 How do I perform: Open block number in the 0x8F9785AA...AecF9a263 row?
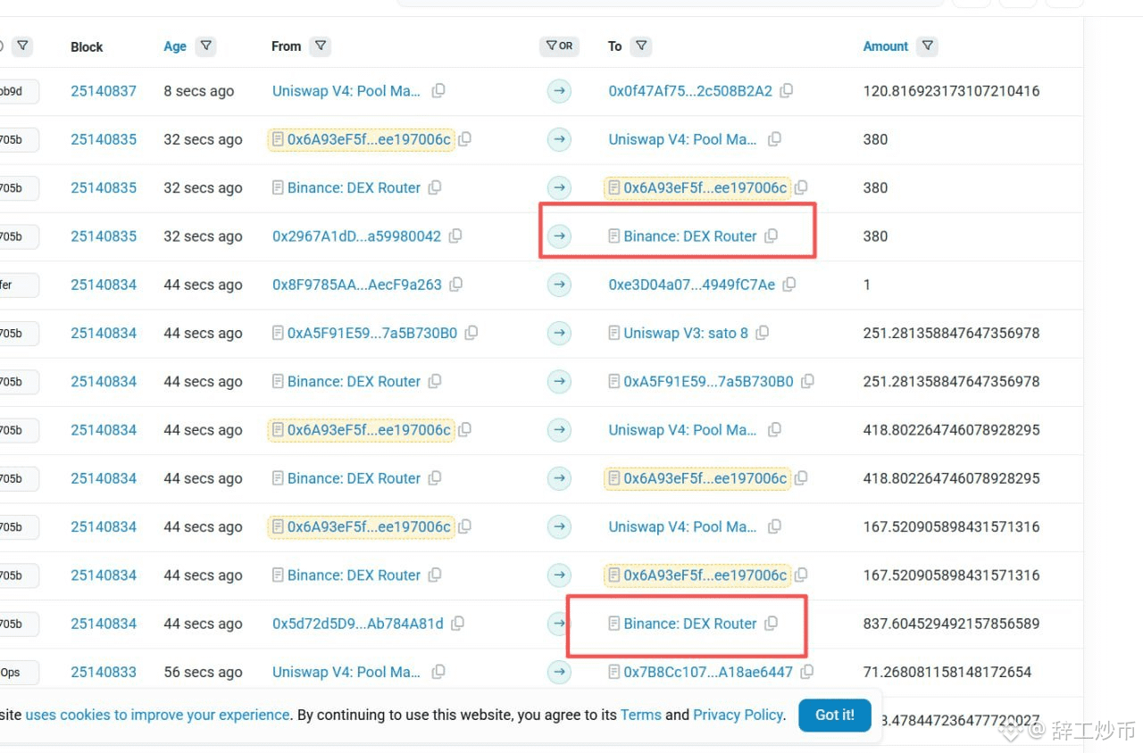(104, 285)
